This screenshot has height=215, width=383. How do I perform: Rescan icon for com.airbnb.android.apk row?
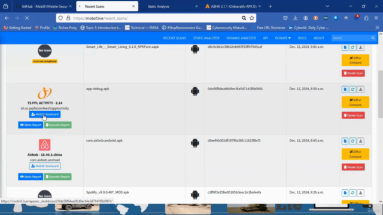click(352, 141)
